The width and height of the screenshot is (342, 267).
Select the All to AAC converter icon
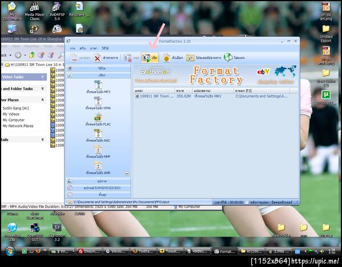pos(98,133)
